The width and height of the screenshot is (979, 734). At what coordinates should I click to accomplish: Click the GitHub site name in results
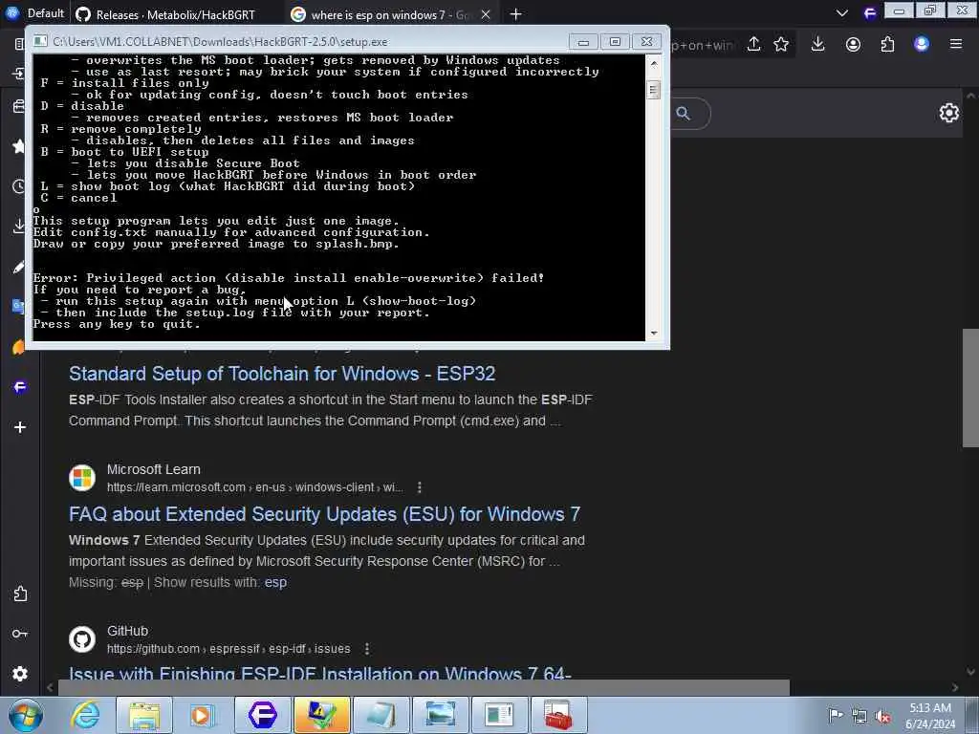[x=127, y=631]
